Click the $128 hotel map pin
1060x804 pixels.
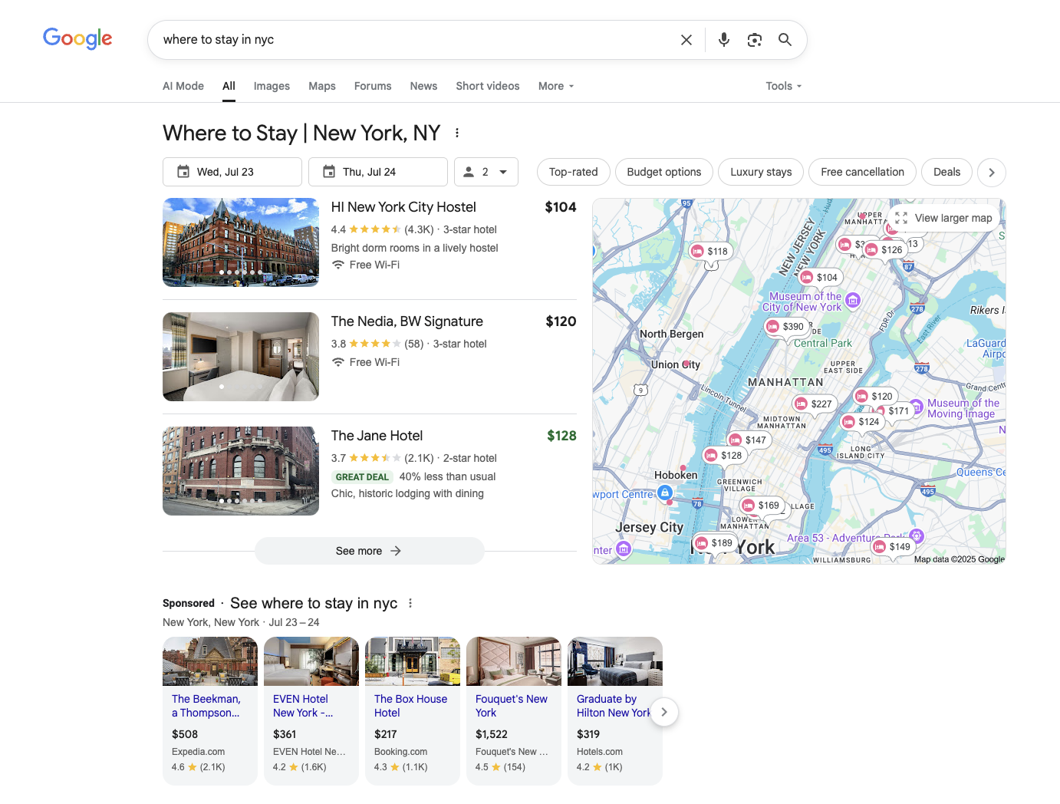(724, 455)
